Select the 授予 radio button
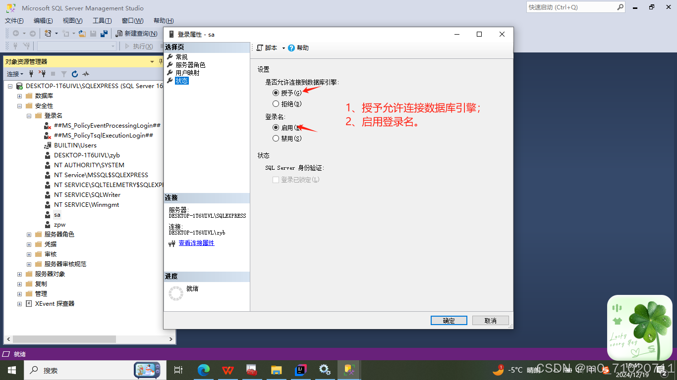The width and height of the screenshot is (677, 380). coord(276,93)
